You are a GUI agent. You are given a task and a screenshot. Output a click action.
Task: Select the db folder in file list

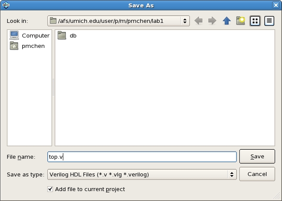(x=67, y=35)
